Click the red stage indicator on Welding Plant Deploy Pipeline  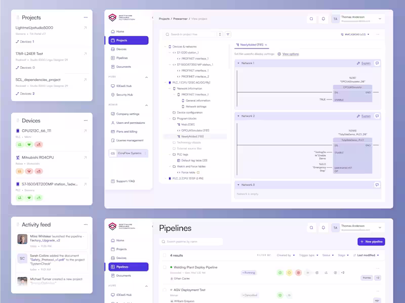pos(298,272)
